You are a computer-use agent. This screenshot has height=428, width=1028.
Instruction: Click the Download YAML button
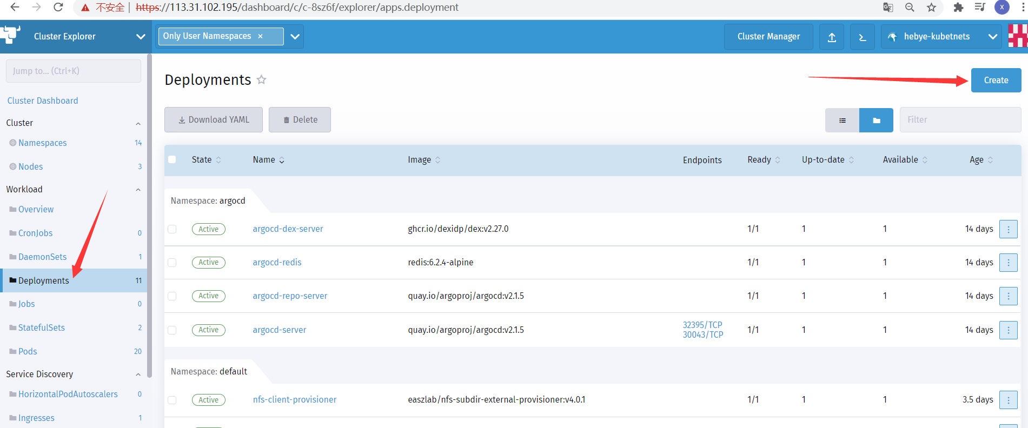(214, 120)
